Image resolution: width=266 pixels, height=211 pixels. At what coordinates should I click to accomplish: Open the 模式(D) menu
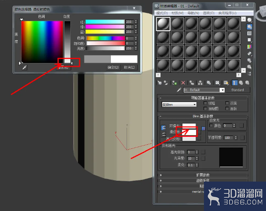click(162, 13)
